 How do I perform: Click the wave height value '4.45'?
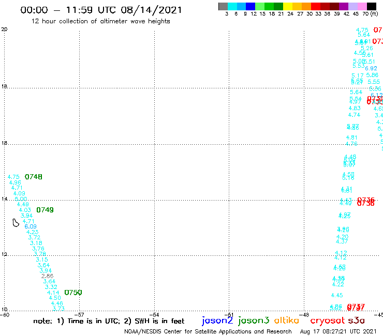337,296
